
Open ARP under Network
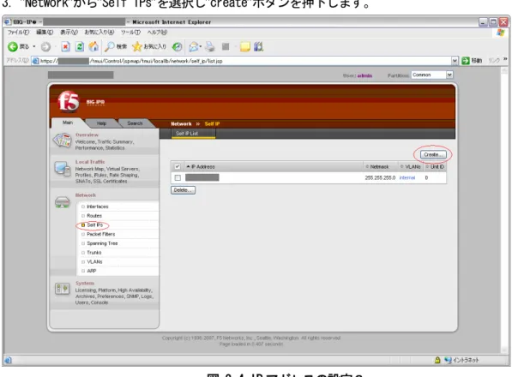(92, 271)
